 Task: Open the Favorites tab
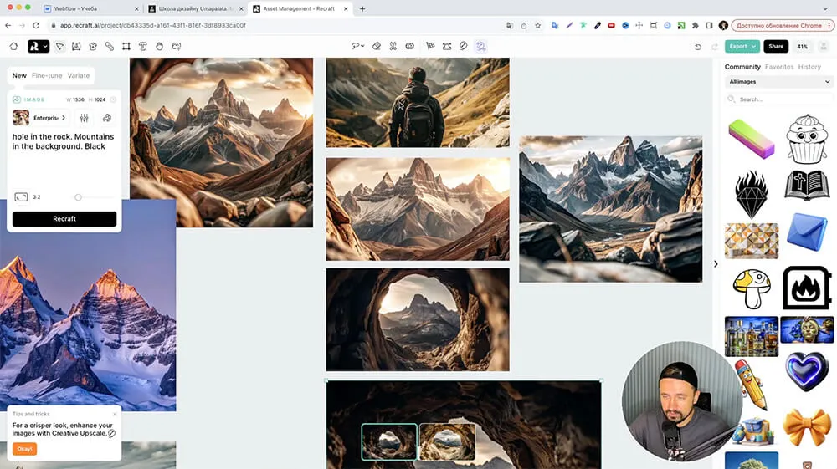(x=778, y=67)
